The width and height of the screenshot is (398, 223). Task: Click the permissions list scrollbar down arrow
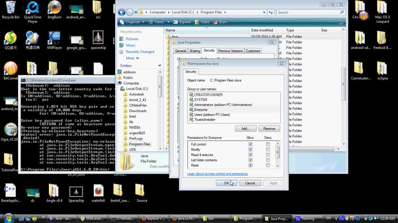(277, 166)
